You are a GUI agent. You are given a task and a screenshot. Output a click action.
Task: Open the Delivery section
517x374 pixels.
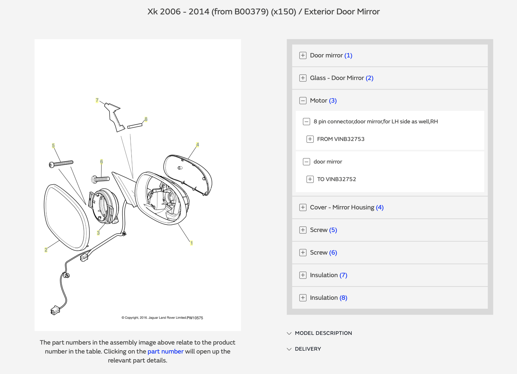[x=308, y=349]
